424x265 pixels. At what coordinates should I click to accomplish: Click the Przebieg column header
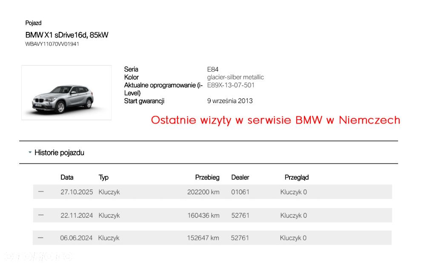coord(207,177)
